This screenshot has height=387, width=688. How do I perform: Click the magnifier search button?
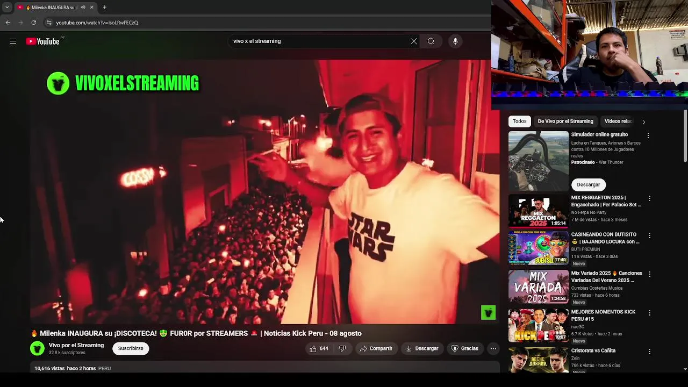(431, 41)
